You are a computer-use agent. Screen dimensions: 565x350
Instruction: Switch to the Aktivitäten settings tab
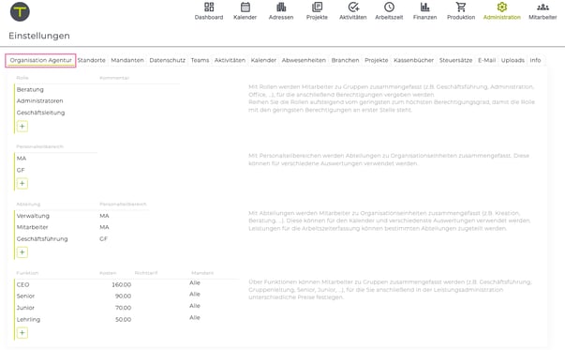[x=230, y=60]
